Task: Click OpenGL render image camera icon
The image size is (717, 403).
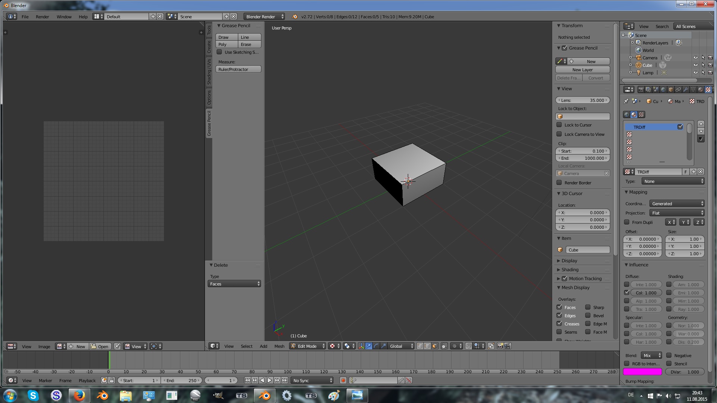Action: tap(500, 346)
